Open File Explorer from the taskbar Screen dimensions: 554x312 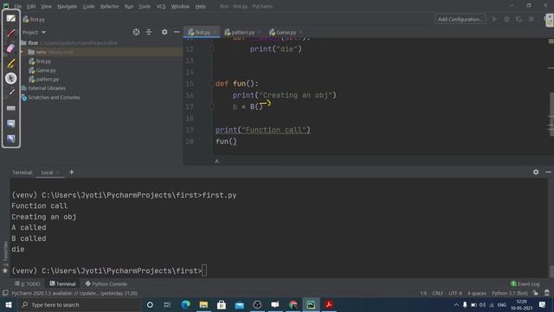pyautogui.click(x=203, y=304)
